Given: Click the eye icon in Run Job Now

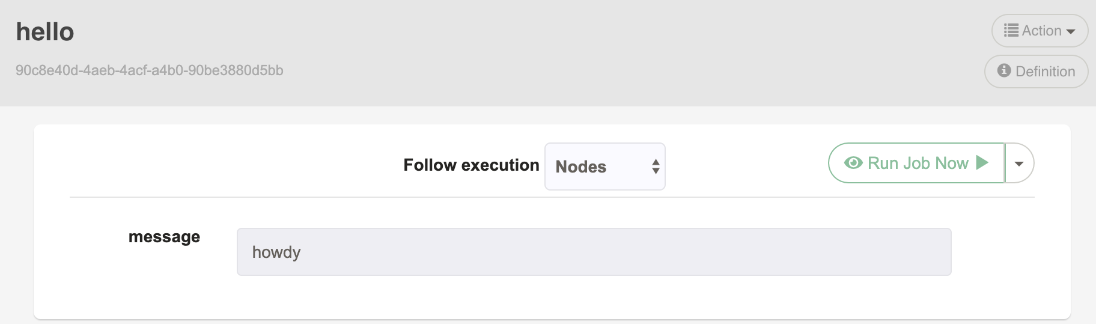Looking at the screenshot, I should (x=853, y=163).
